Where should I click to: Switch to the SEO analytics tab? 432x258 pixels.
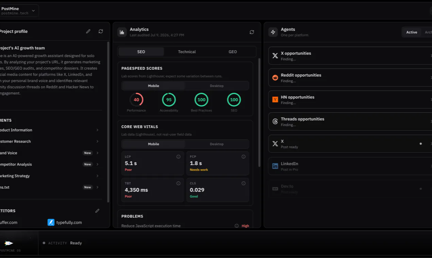[x=141, y=52]
